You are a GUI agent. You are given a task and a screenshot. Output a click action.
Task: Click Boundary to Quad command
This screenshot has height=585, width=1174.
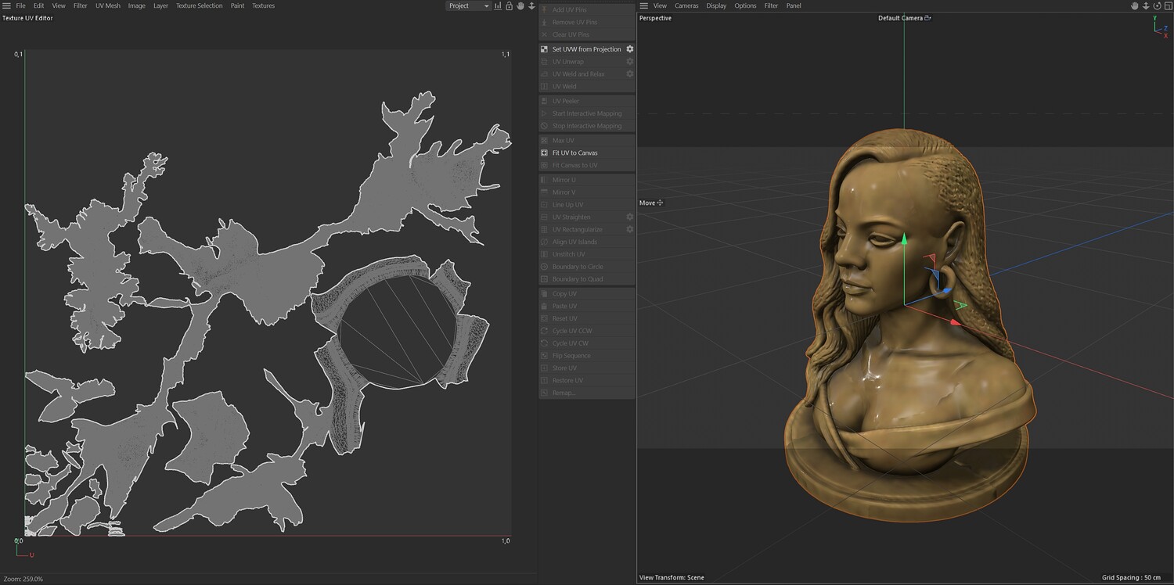point(587,279)
